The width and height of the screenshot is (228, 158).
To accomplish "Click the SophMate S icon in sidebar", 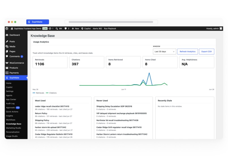I will [7, 78].
